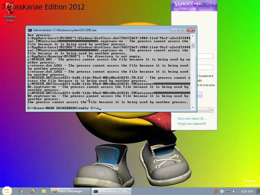Launch Google Chrome from the taskbar
The width and height of the screenshot is (260, 195).
[x=21, y=191]
